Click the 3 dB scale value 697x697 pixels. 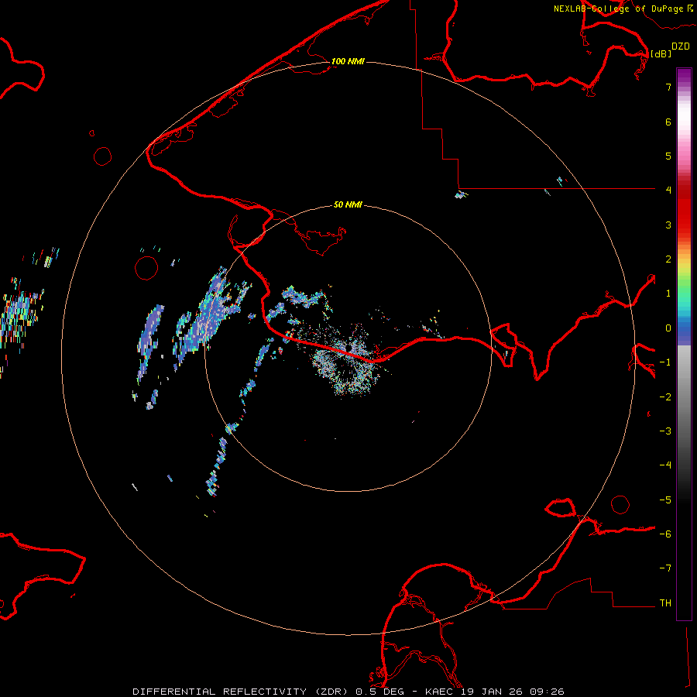[x=668, y=225]
